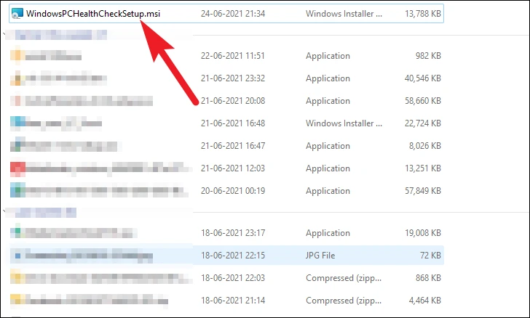The width and height of the screenshot is (530, 318).
Task: Click the 58,660 KB size value
Action: [423, 101]
